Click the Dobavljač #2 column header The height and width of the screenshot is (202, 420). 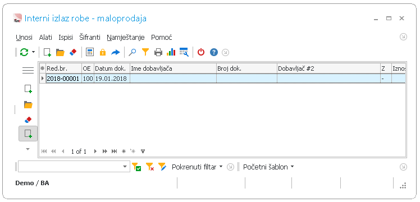pos(328,69)
